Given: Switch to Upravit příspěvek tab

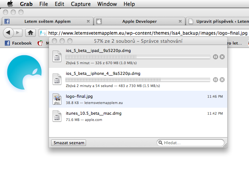Looking at the screenshot, I should pyautogui.click(x=218, y=21).
